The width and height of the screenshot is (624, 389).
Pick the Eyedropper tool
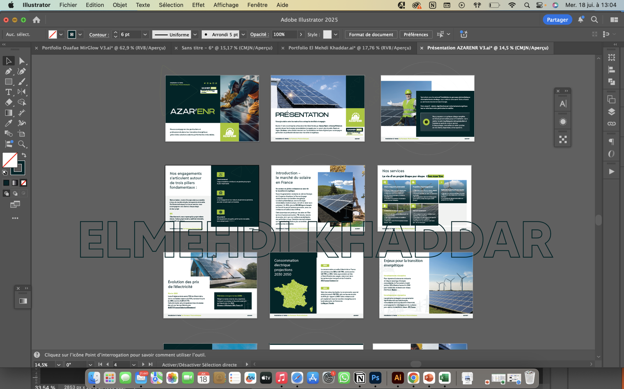tap(8, 123)
